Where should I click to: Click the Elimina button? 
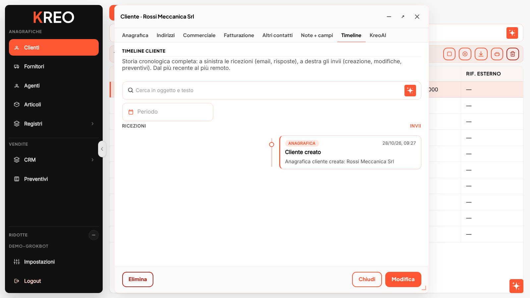[x=138, y=279]
